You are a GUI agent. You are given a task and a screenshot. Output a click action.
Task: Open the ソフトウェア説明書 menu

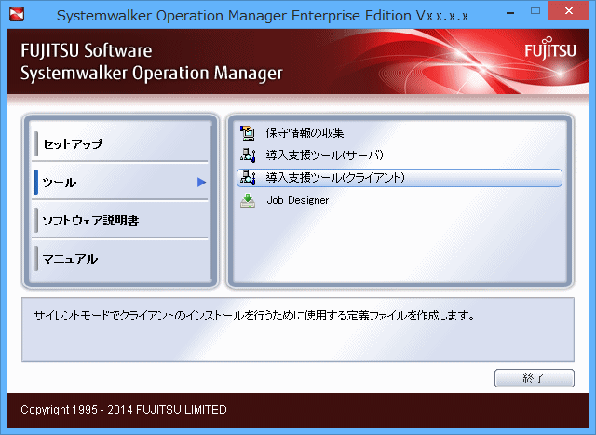[x=120, y=221]
